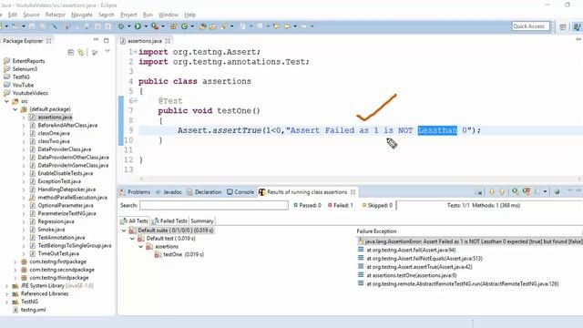Select testOne in the test results tree
The width and height of the screenshot is (583, 328).
(x=179, y=255)
